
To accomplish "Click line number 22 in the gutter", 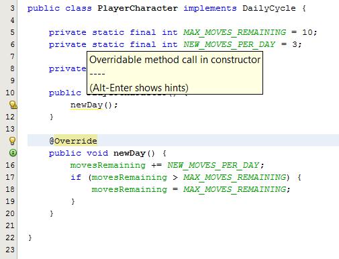I will 10,238.
